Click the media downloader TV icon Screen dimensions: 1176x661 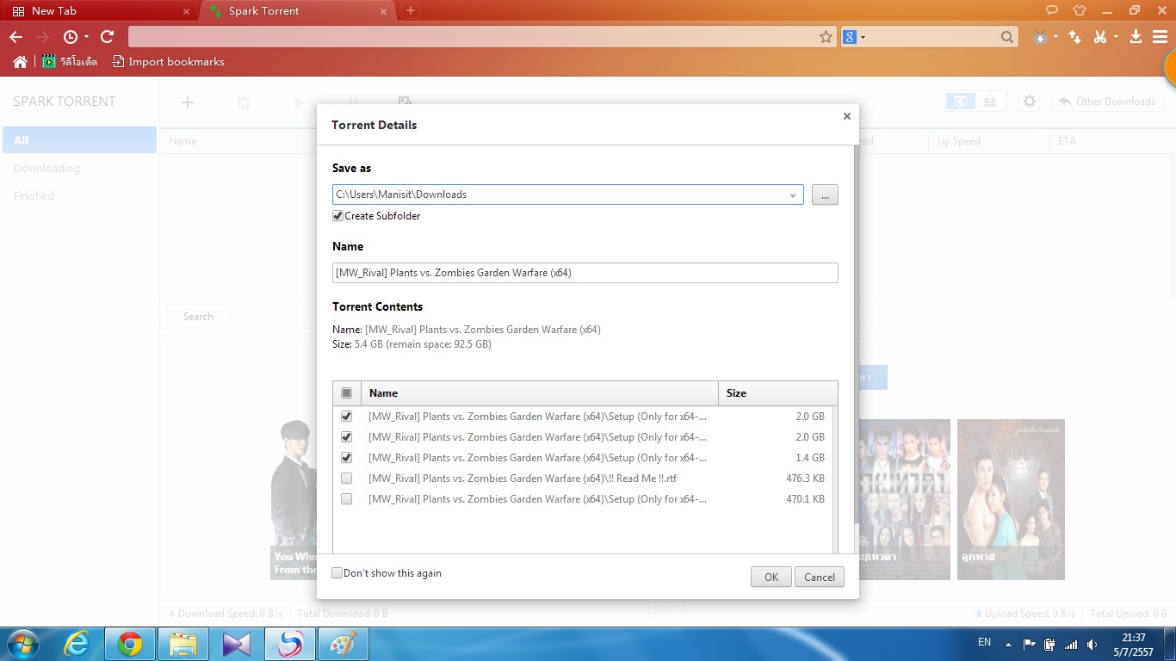point(1041,37)
